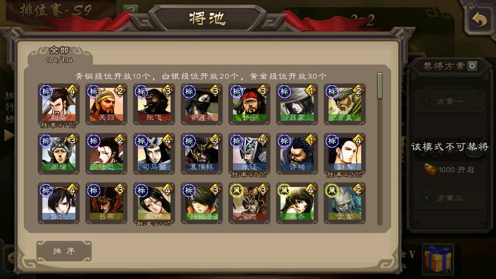Image resolution: width=496 pixels, height=279 pixels.
Task: Choose the 吕布 hero portrait
Action: click(106, 203)
